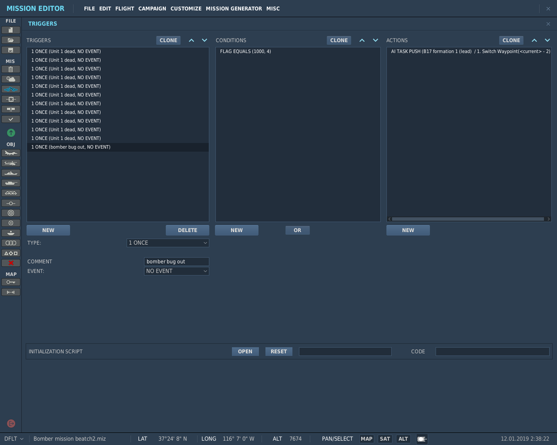Viewport: 557px width, 445px height.
Task: Click the green Fly Mission arrow icon
Action: click(11, 133)
